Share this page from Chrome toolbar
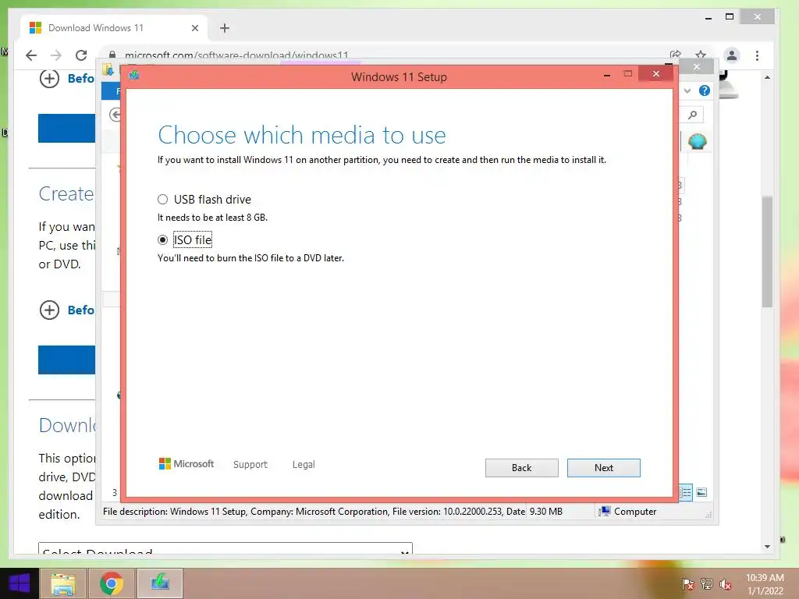This screenshot has width=799, height=599. click(x=676, y=55)
